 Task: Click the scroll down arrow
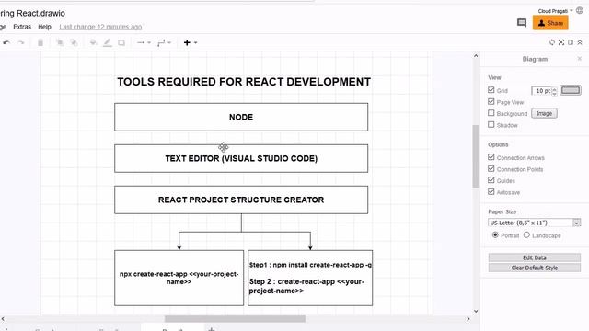476,311
